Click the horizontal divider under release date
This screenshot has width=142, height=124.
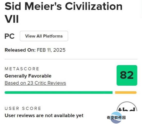pyautogui.click(x=71, y=59)
